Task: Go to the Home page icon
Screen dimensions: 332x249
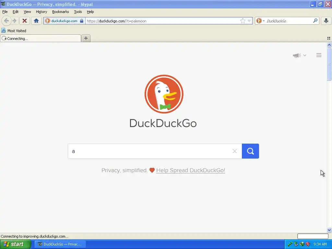Action: (x=36, y=21)
